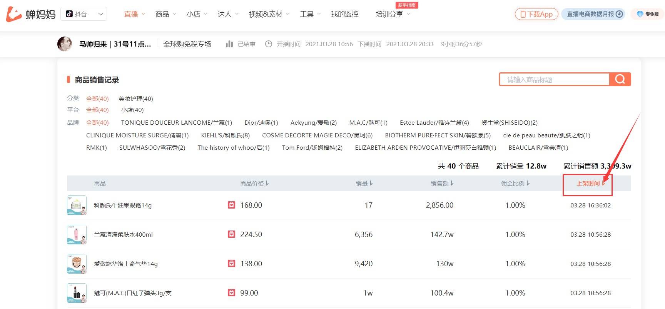Open the 工具 menu
Viewport: 665px width, 309px height.
coord(311,14)
